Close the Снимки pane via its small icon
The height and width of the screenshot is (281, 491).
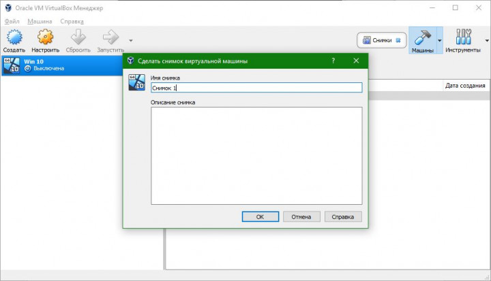(x=398, y=40)
